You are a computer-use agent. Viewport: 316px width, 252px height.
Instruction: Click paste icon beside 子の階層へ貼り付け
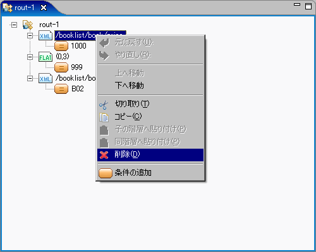point(104,130)
